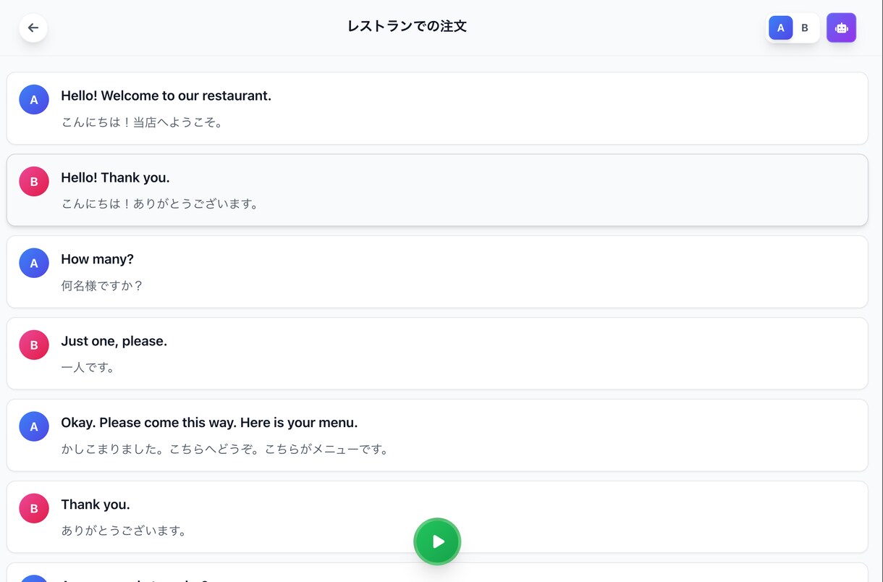This screenshot has width=883, height=582.
Task: Click avatar B beside the "Thank you." line
Action: click(x=34, y=509)
